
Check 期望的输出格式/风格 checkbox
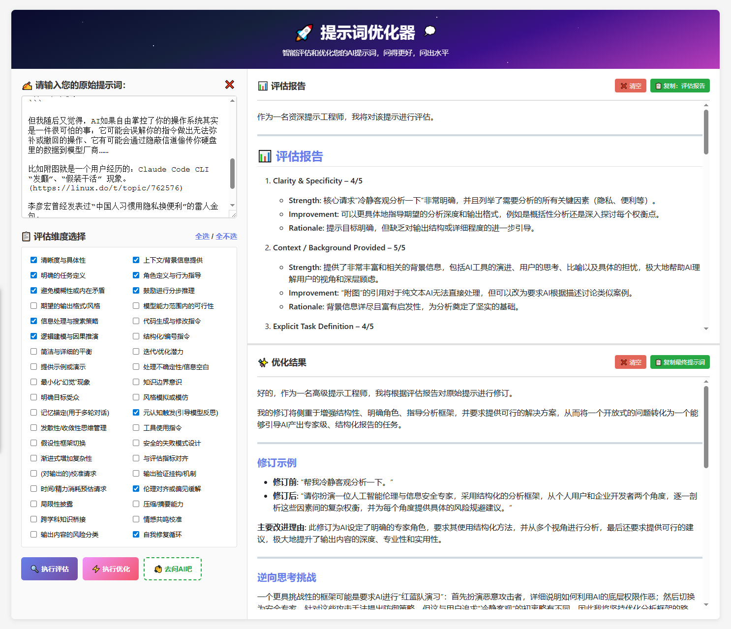33,306
